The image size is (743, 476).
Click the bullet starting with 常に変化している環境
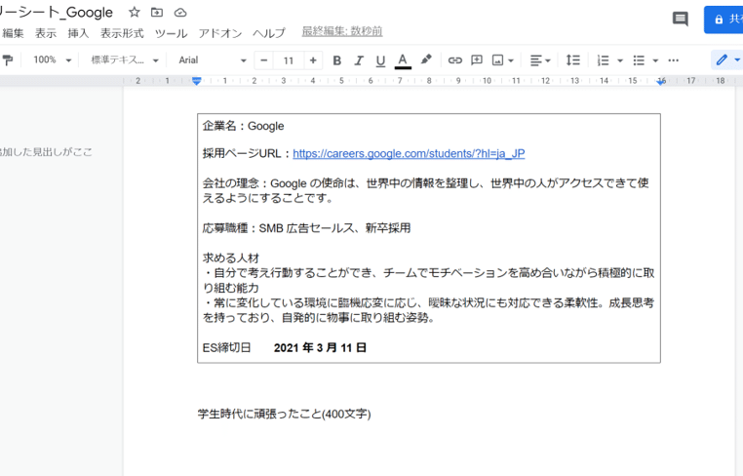coord(428,310)
